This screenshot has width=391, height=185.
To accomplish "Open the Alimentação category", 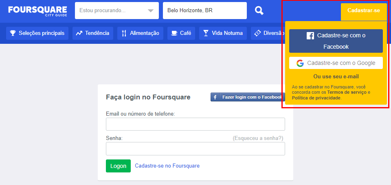I will pyautogui.click(x=140, y=33).
